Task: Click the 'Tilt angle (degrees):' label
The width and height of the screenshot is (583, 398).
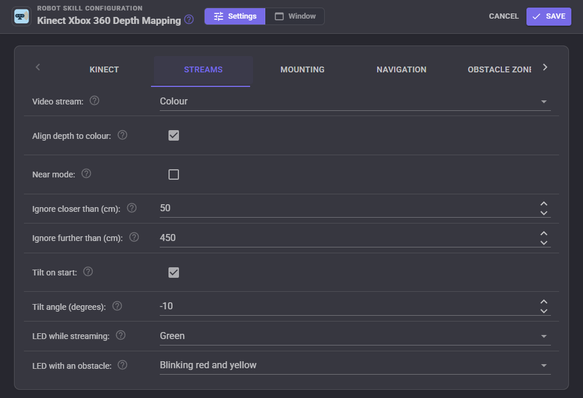Action: [x=69, y=307]
